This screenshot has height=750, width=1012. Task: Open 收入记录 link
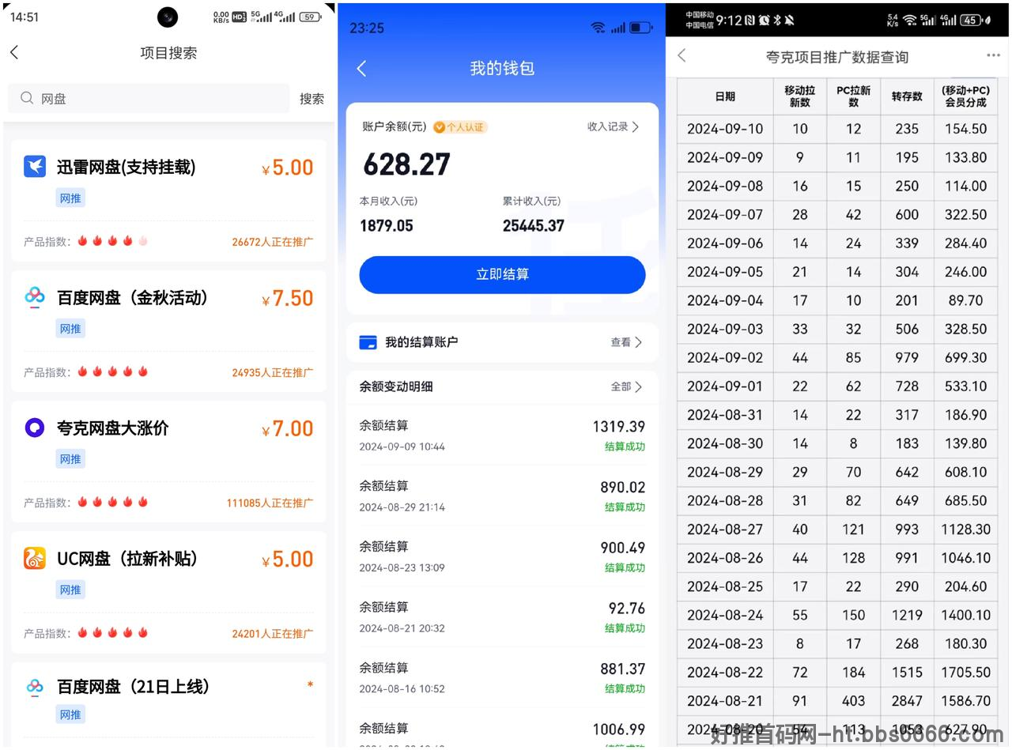pos(613,126)
